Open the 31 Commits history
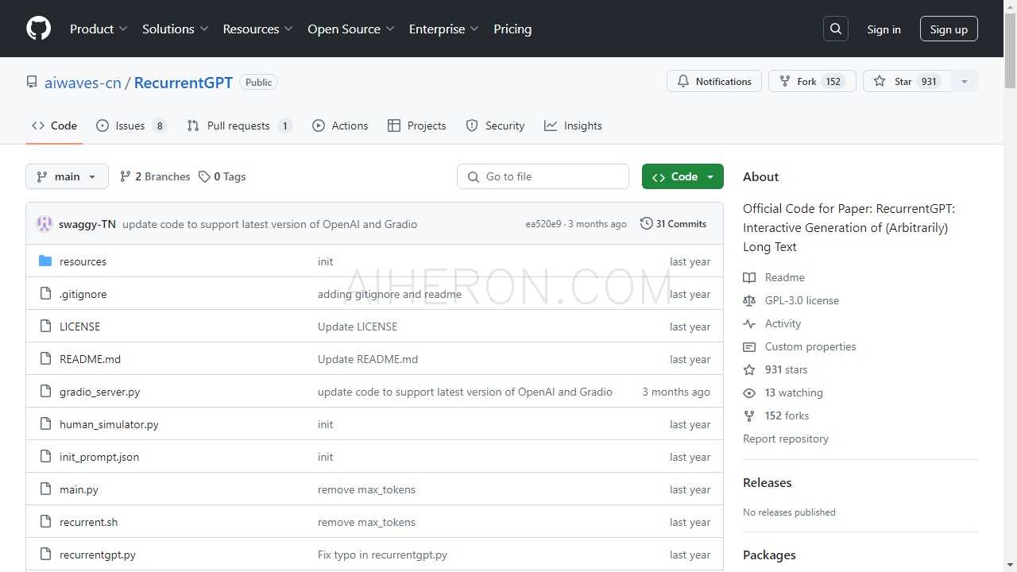The width and height of the screenshot is (1017, 572). point(673,224)
